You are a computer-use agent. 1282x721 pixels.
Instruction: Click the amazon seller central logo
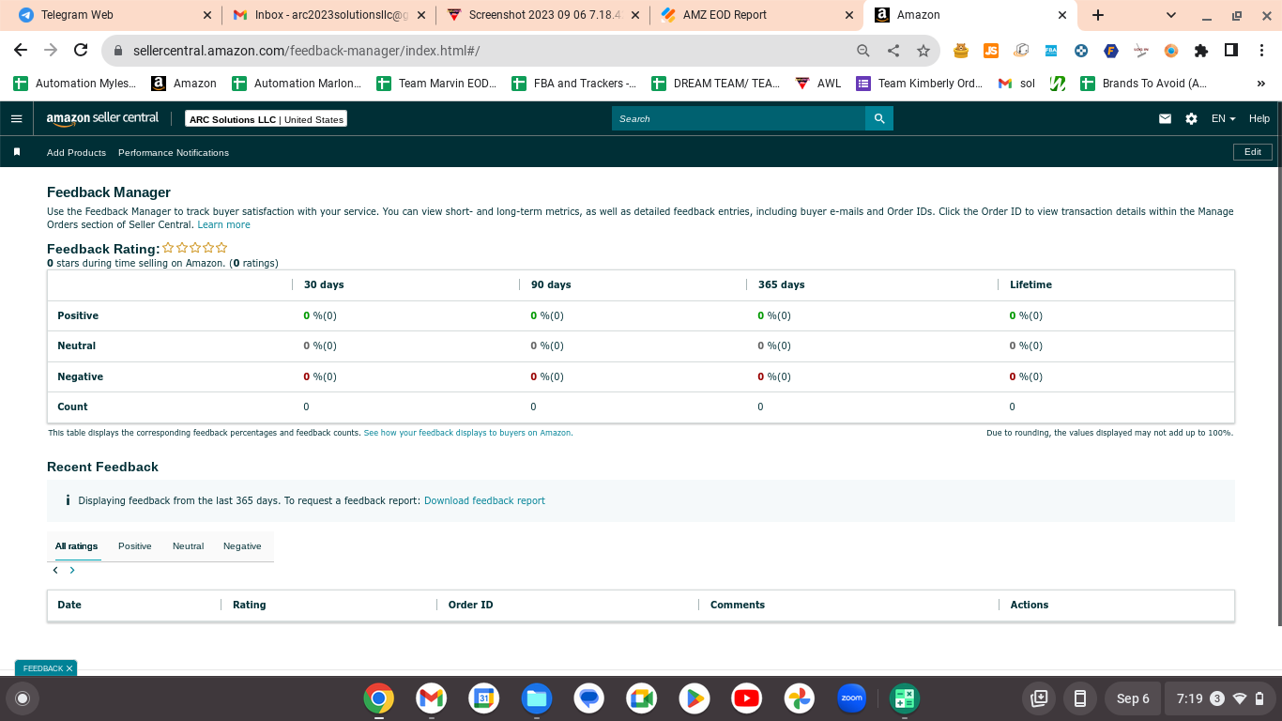103,119
